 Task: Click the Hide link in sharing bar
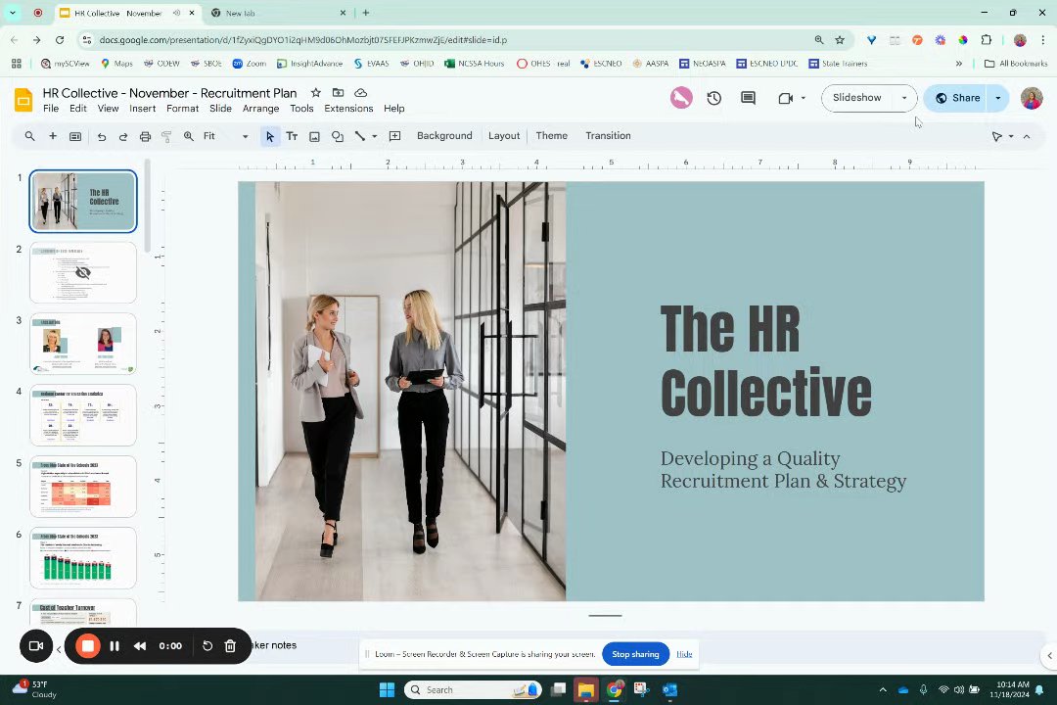coord(684,654)
